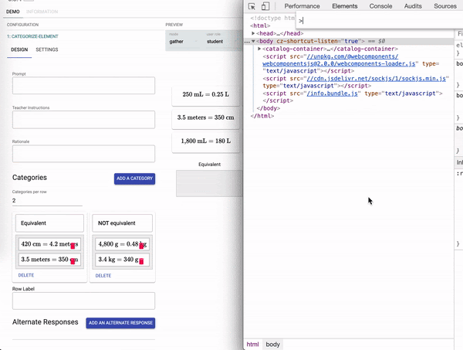Click the inspect element picker icon
This screenshot has width=463, height=350.
252,6
